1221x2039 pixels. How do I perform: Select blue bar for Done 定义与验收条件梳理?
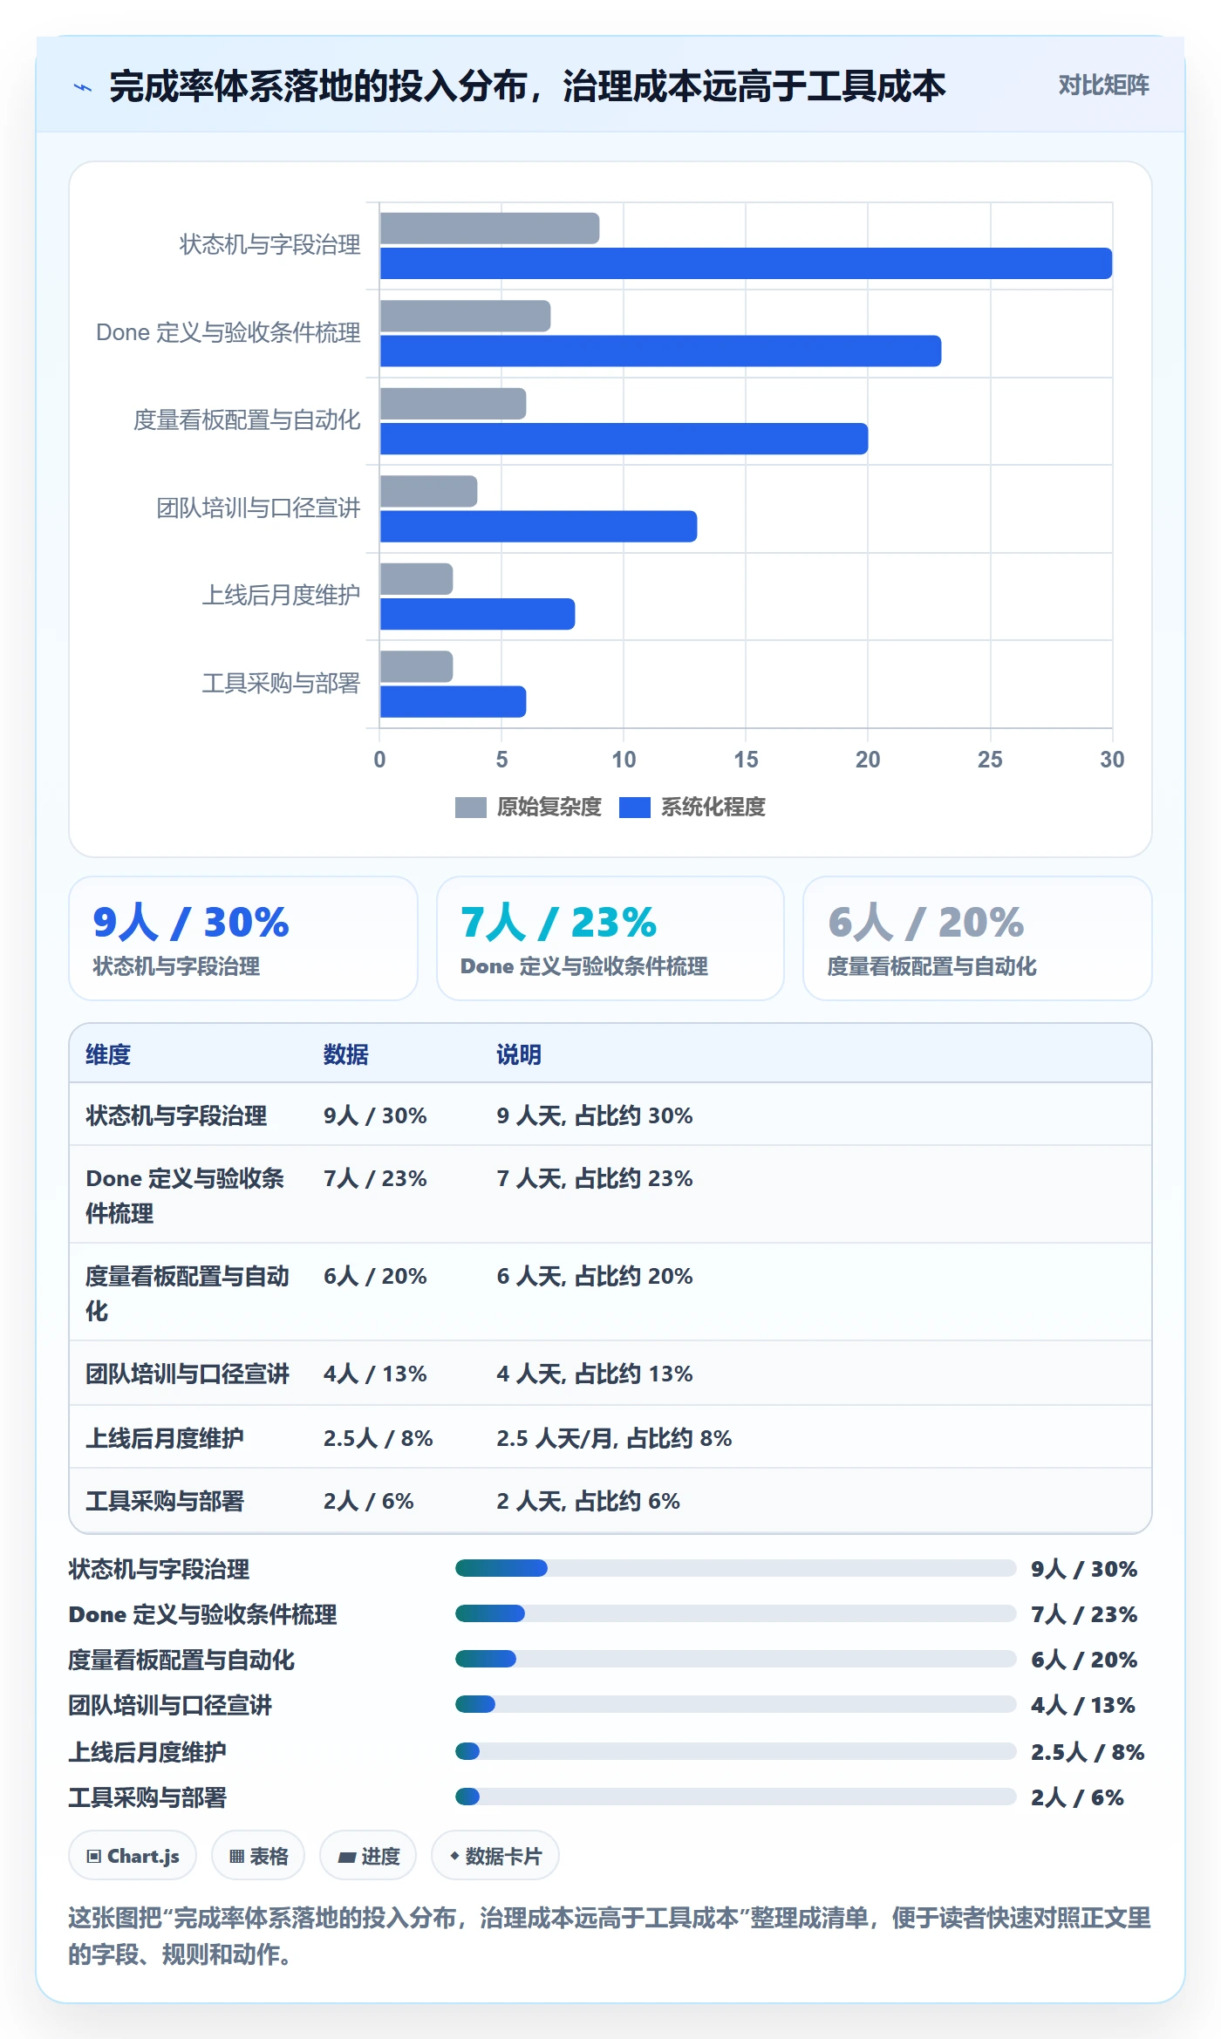[660, 351]
